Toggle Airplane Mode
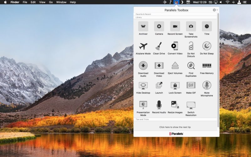This screenshot has height=157, width=251. point(143,48)
